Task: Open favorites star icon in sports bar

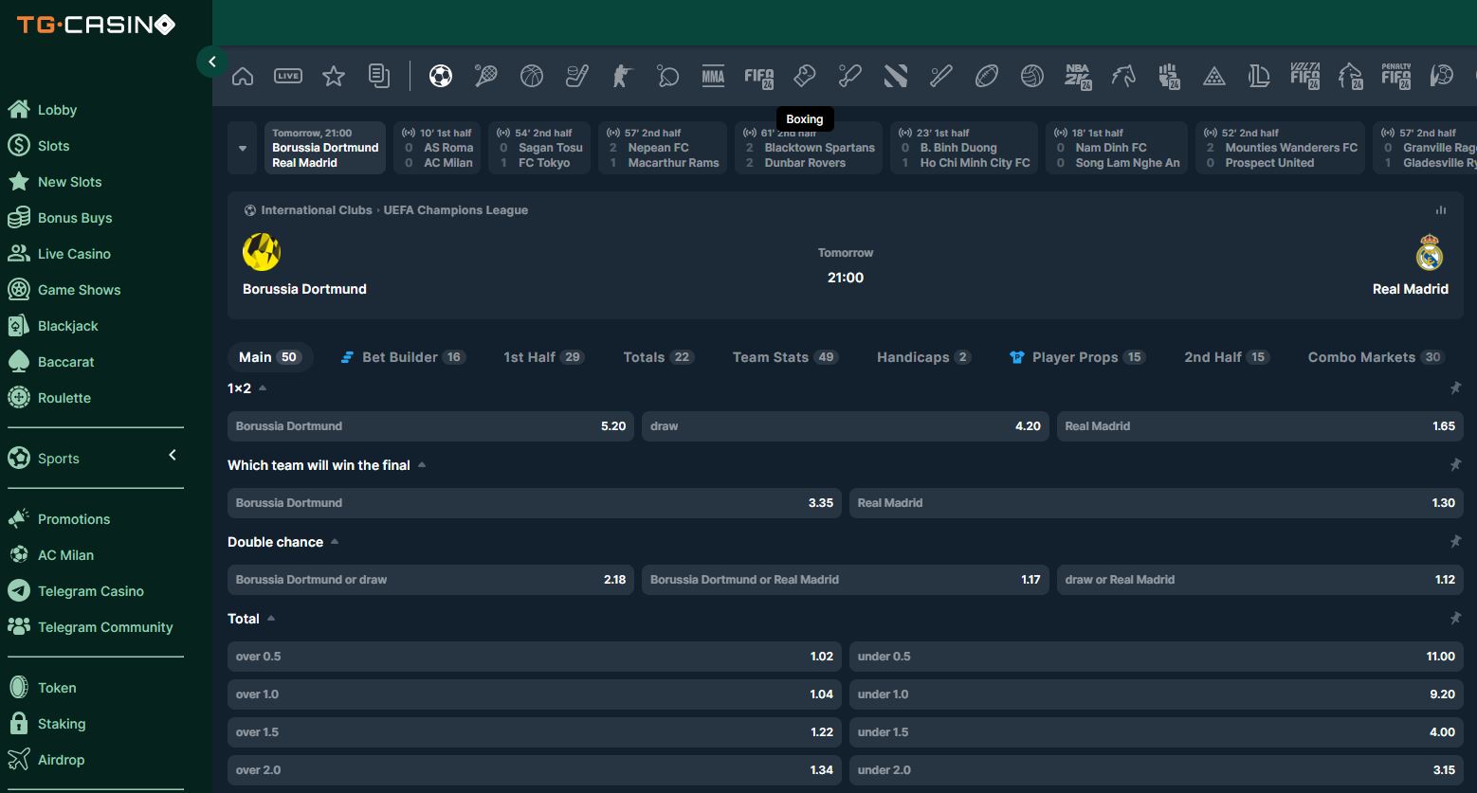Action: (x=334, y=76)
